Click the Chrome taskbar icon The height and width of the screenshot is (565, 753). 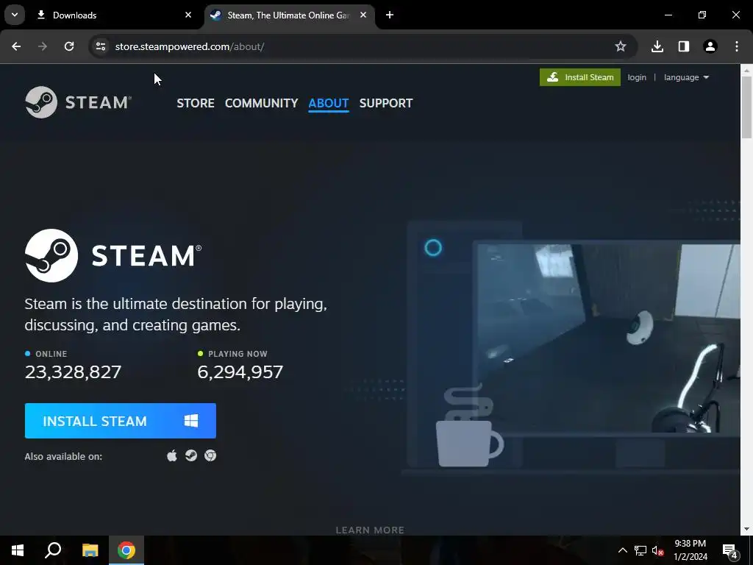point(126,550)
